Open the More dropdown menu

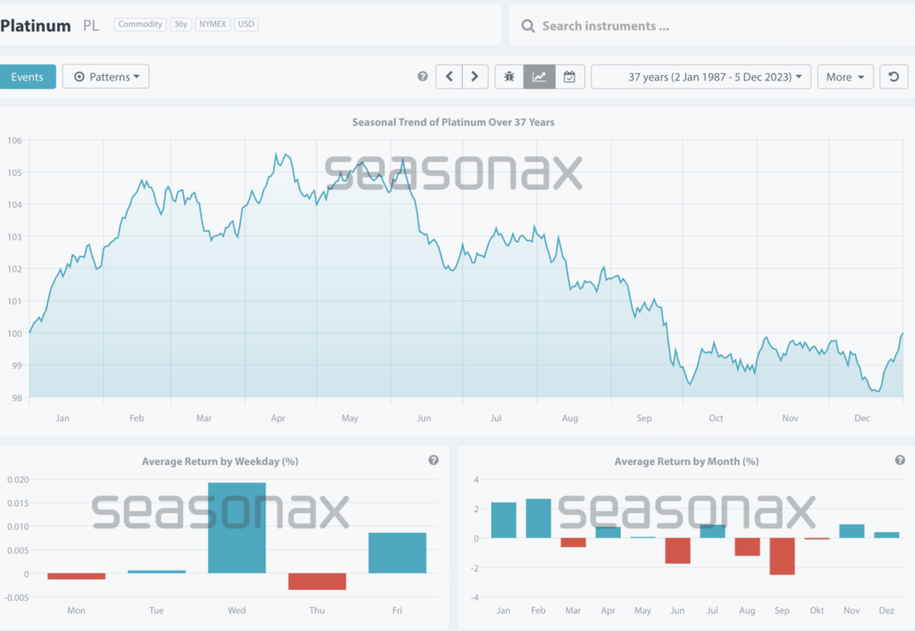point(844,77)
